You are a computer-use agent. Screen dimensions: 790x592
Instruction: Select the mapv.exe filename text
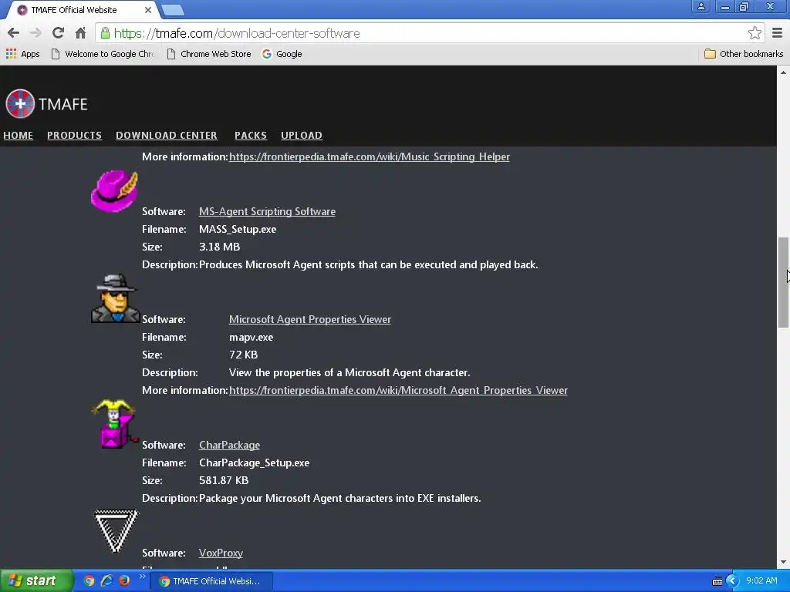point(251,338)
